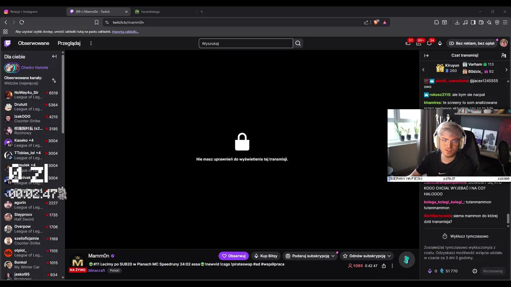Open Bonkol My Winter Car channel

31,265
